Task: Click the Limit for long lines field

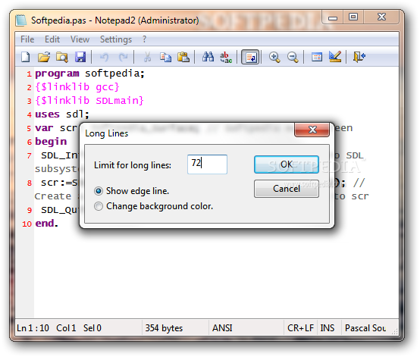Action: pyautogui.click(x=207, y=164)
